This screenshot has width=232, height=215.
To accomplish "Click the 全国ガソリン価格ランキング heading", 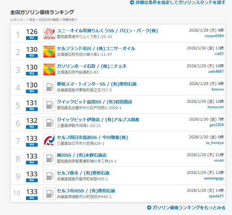I will click(x=42, y=12).
